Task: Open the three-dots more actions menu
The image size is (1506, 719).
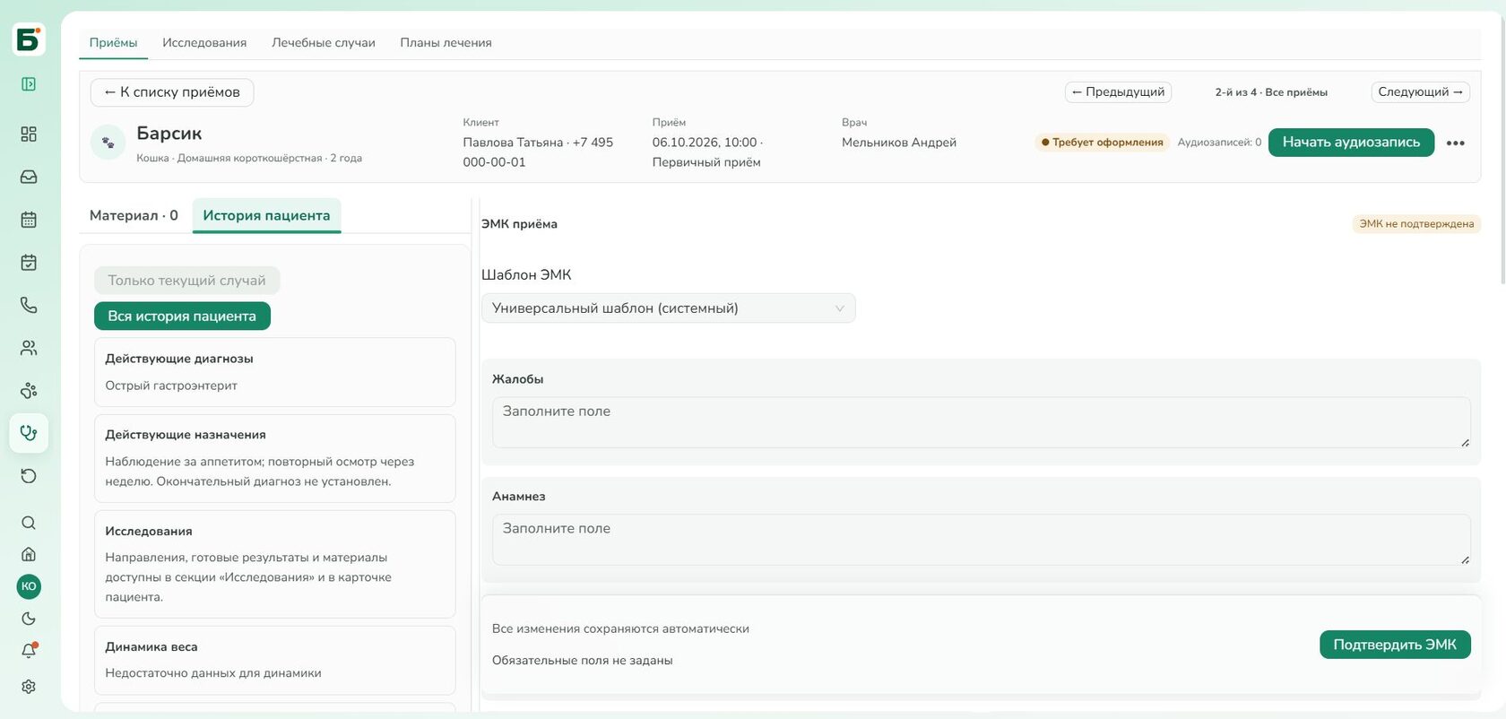Action: pos(1456,143)
